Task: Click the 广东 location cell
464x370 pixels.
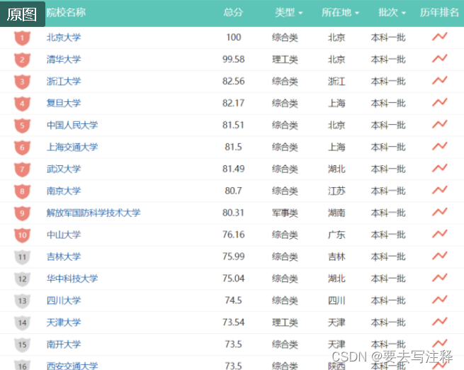Action: (336, 235)
